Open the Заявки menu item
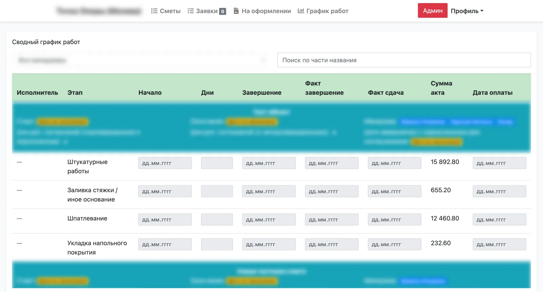The width and height of the screenshot is (543, 292). (x=206, y=11)
